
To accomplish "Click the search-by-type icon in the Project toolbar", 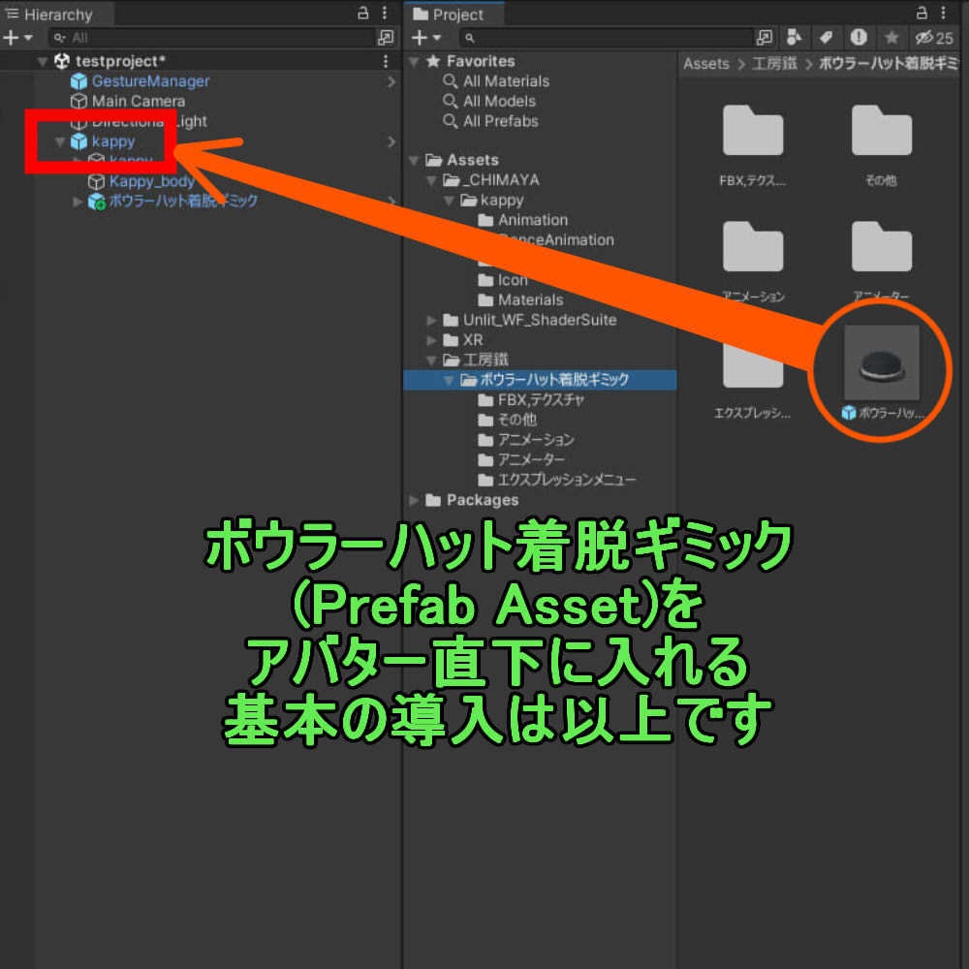I will 797,38.
